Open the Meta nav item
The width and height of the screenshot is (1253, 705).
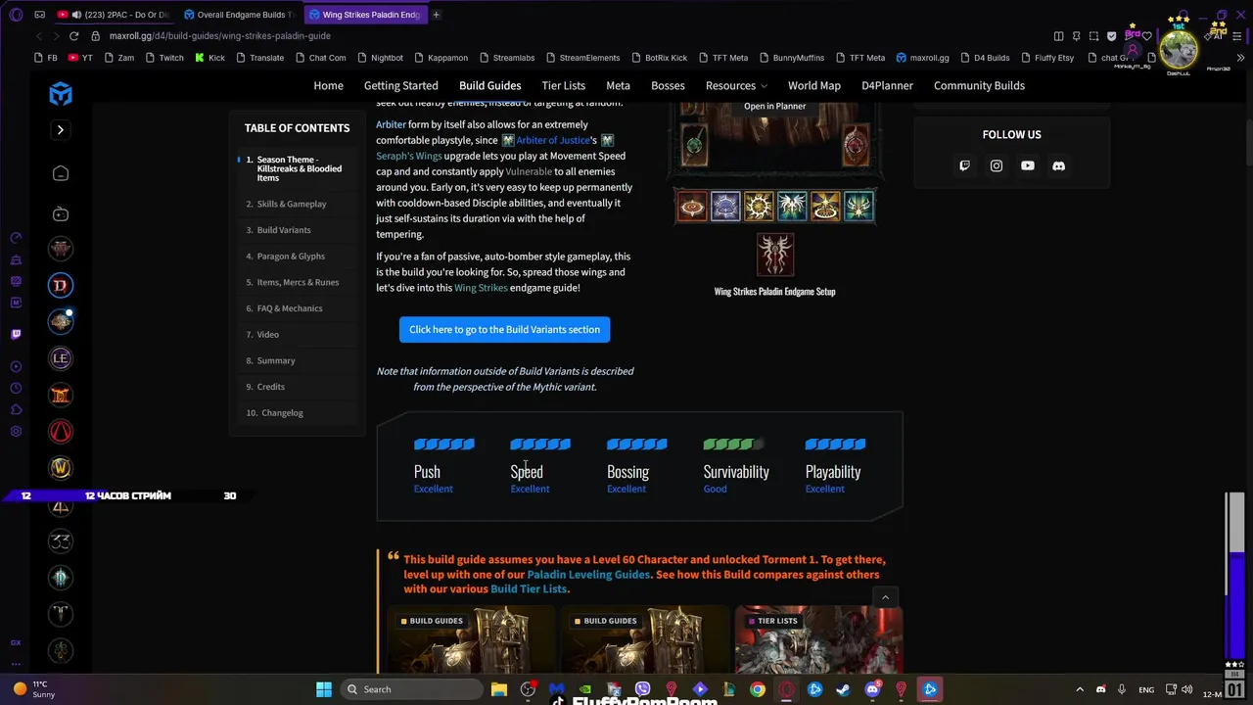coord(618,85)
